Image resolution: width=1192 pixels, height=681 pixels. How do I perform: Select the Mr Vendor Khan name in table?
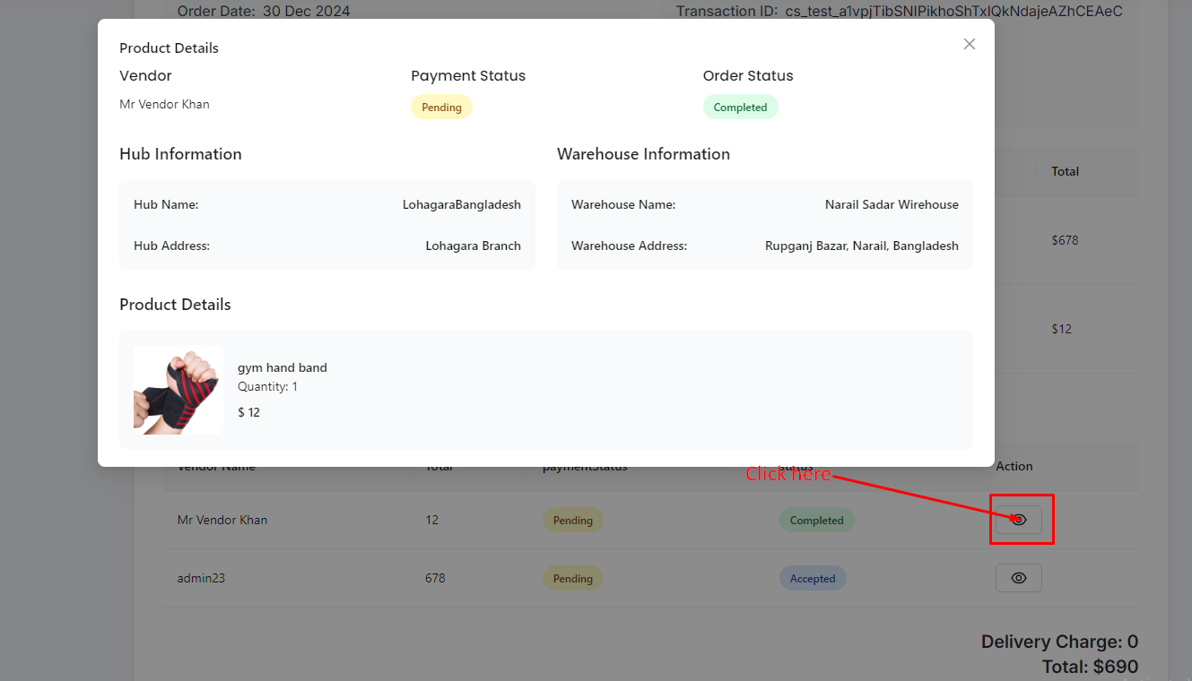click(222, 520)
